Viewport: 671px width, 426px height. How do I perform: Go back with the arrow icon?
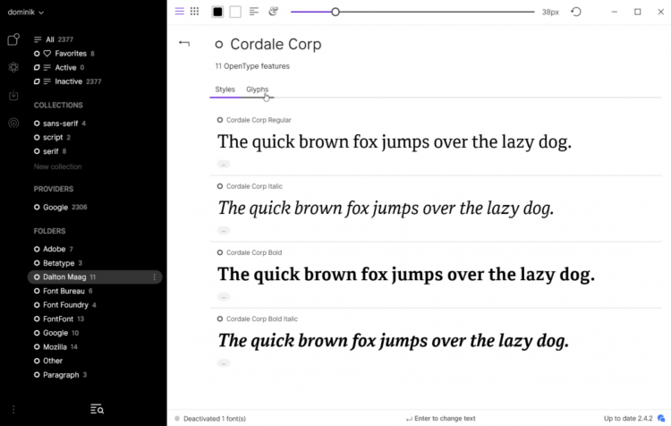(184, 43)
